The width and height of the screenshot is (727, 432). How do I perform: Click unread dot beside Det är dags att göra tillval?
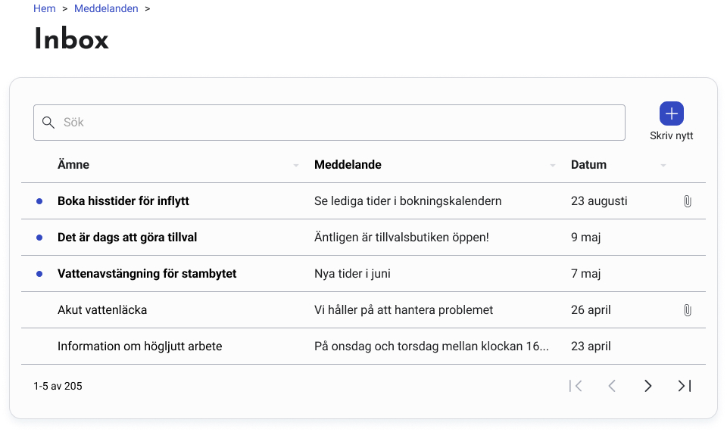(39, 238)
